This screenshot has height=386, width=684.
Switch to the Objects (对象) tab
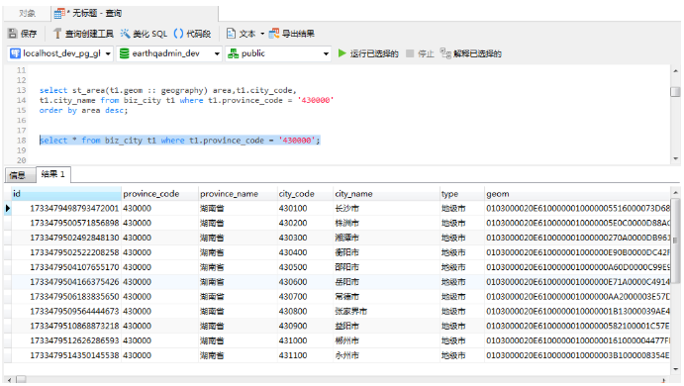click(27, 14)
